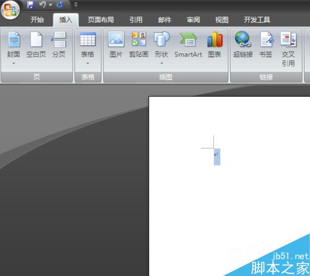Image resolution: width=310 pixels, height=276 pixels.
Task: Open clip art (剪贴画)
Action: pos(139,45)
